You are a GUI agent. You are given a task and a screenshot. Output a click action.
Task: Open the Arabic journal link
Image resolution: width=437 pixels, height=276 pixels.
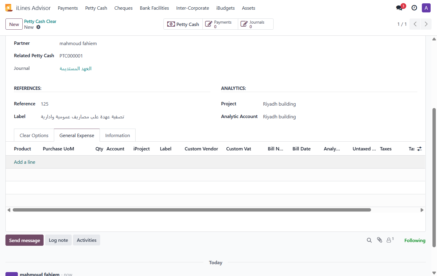pos(75,69)
